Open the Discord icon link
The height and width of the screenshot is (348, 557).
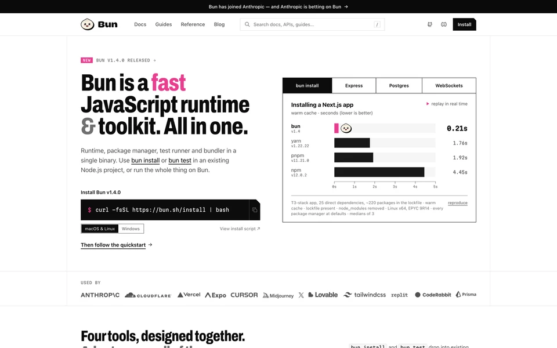pos(444,24)
